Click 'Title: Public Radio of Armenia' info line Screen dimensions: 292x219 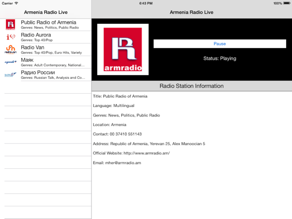(x=120, y=96)
